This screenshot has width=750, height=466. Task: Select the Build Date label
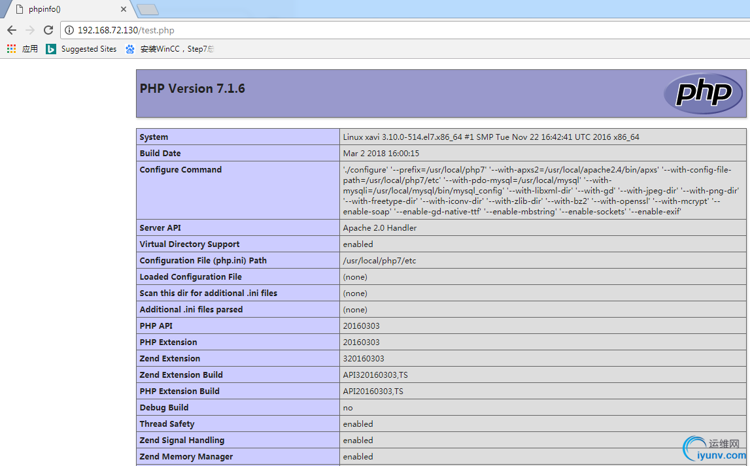click(x=160, y=153)
